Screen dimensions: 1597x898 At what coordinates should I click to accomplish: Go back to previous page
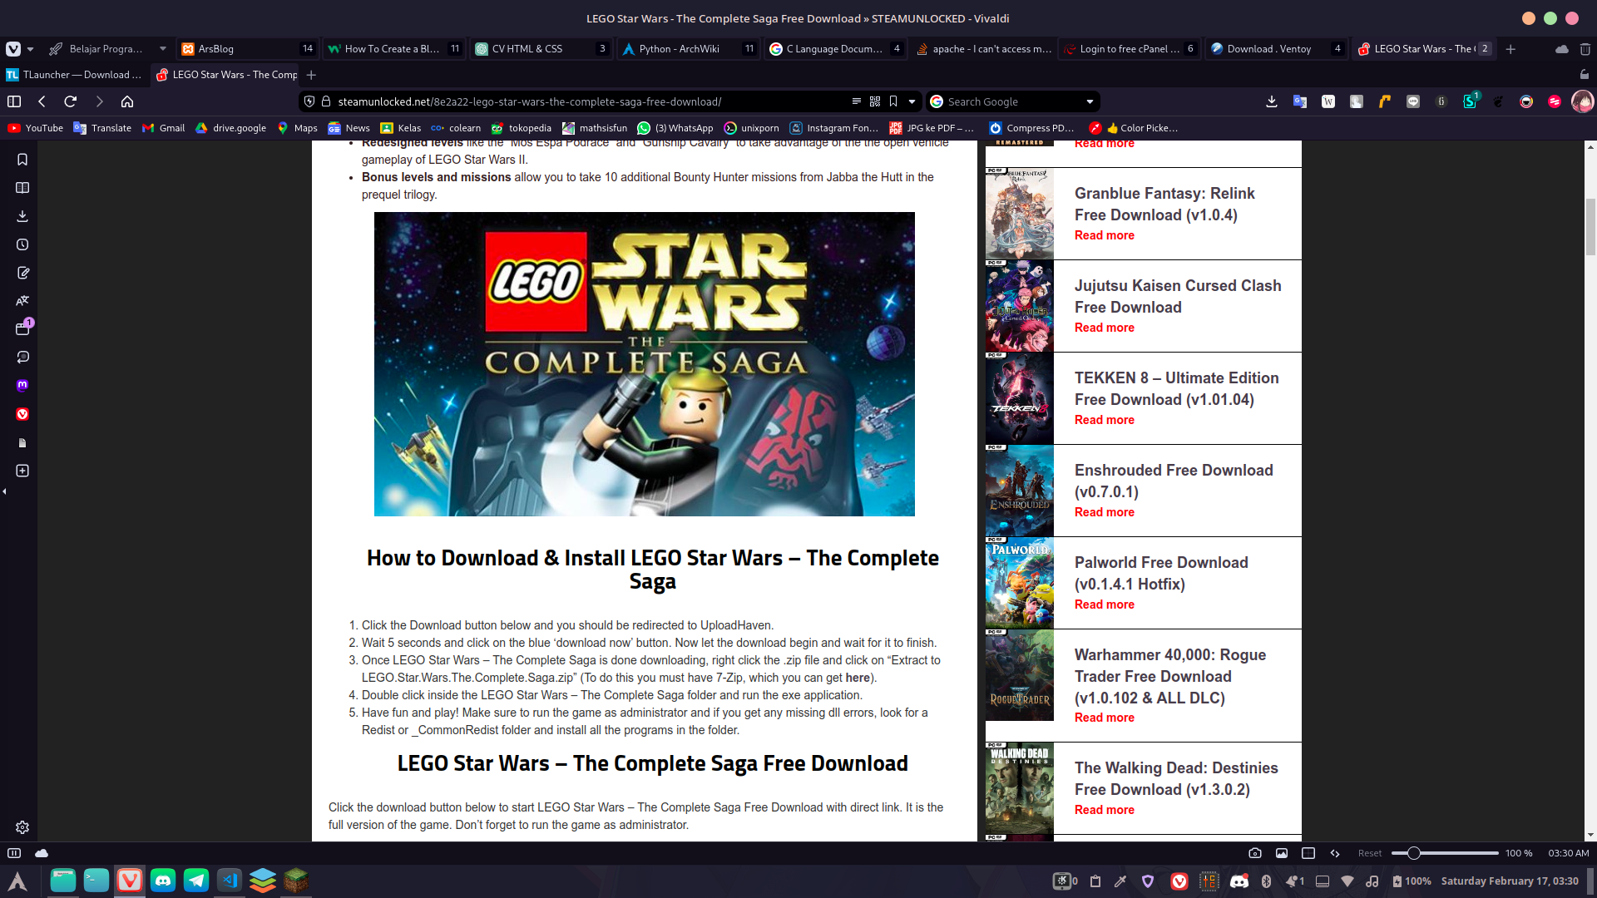click(x=42, y=101)
